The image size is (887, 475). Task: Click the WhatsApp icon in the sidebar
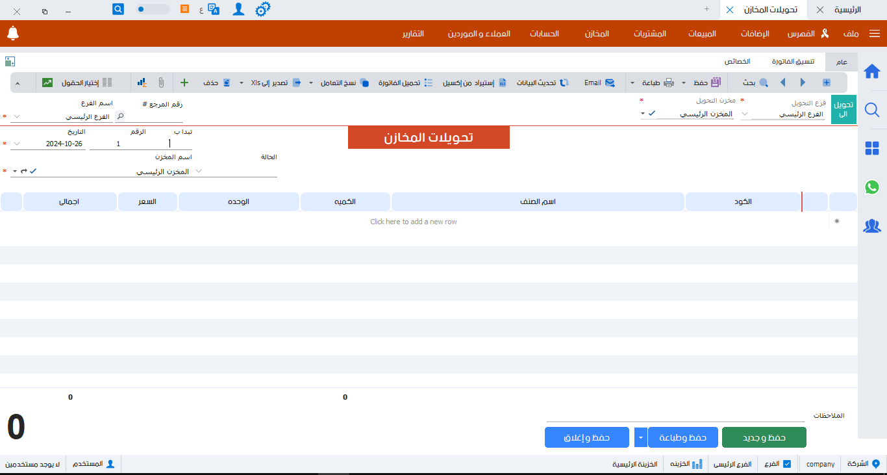[872, 187]
